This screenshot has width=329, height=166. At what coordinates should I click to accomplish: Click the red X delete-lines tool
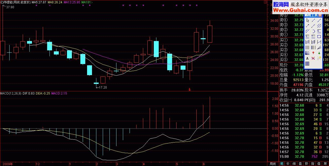click(313, 58)
